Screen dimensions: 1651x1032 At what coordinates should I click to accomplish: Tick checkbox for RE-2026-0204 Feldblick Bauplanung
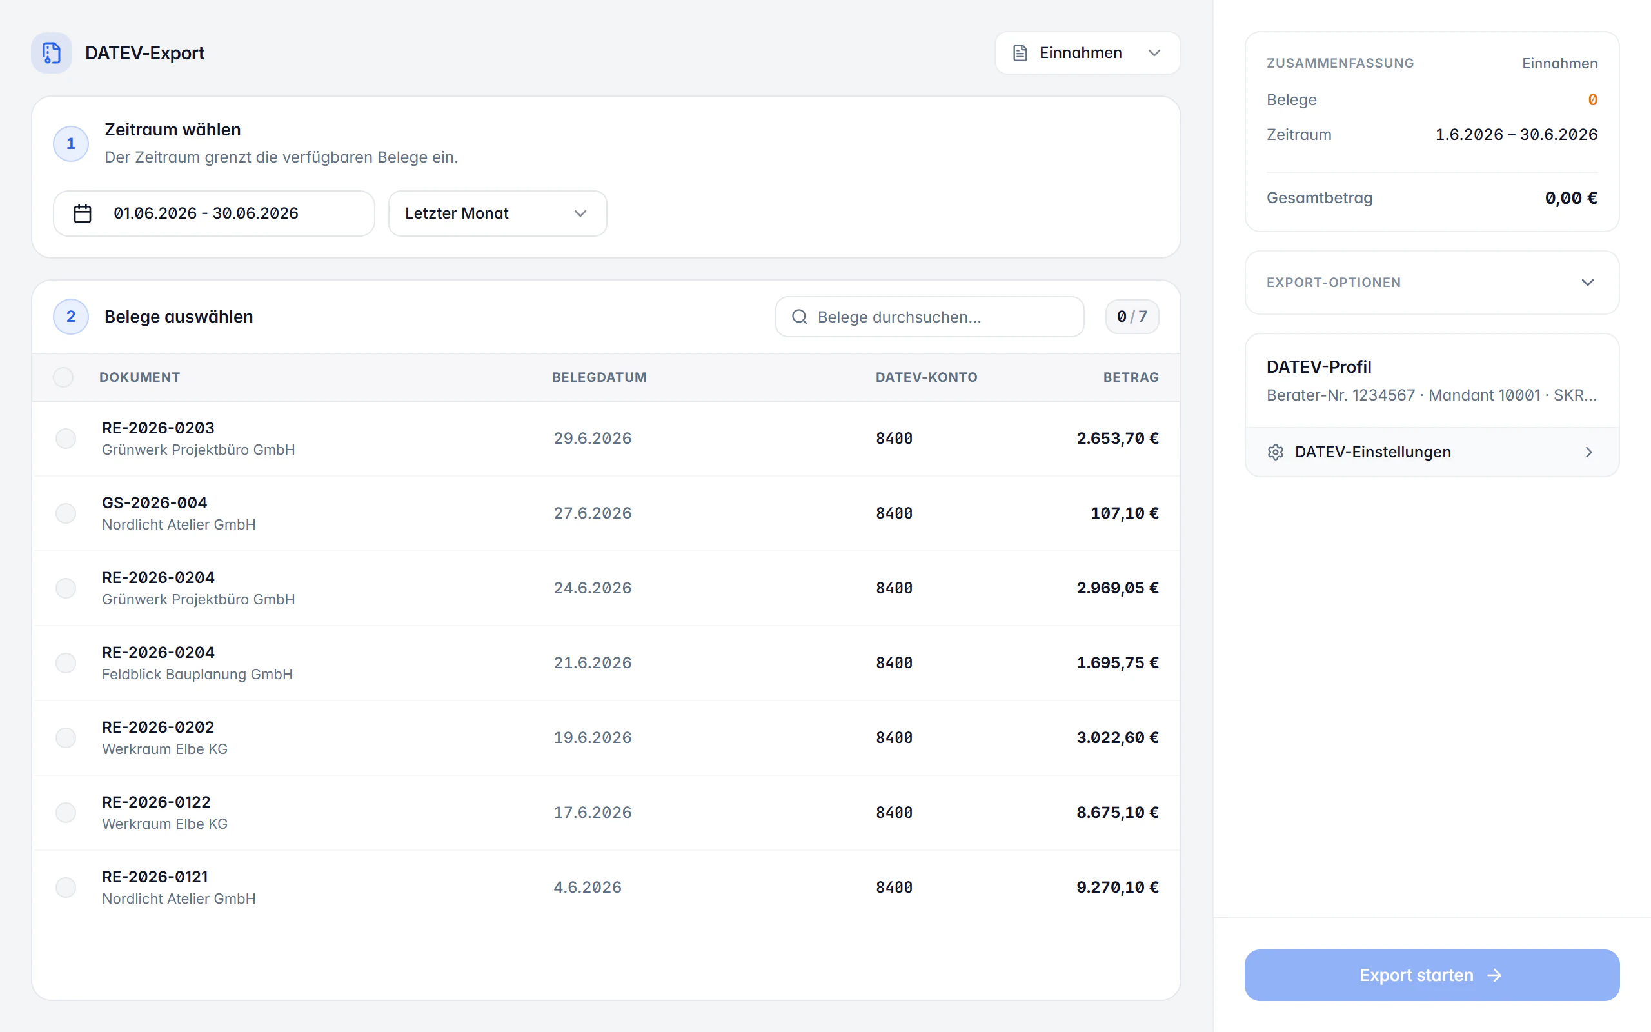[x=66, y=663]
